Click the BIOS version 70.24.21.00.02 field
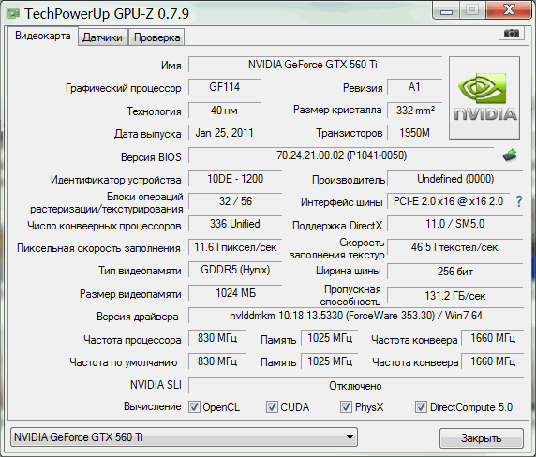This screenshot has height=457, width=536. point(341,155)
